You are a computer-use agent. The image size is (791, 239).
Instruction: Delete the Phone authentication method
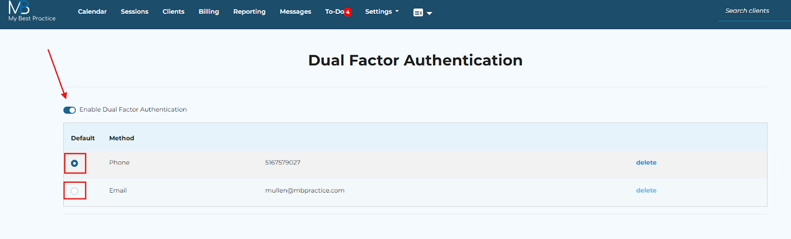[x=646, y=162]
